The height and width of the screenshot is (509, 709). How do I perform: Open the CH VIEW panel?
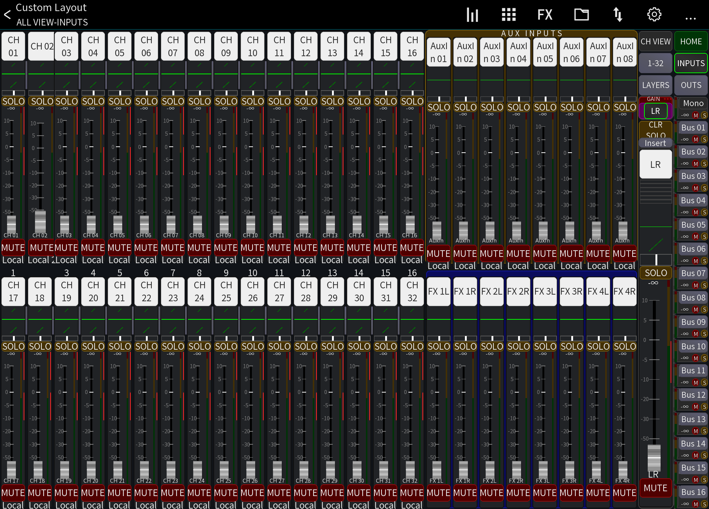click(655, 41)
